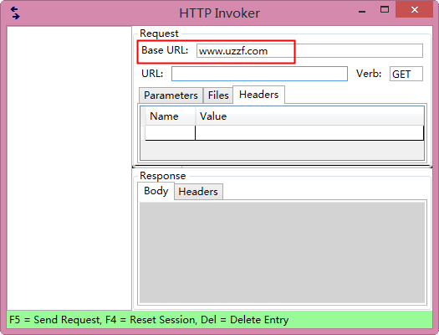The image size is (439, 335).
Task: Click the Value column header
Action: (x=309, y=116)
